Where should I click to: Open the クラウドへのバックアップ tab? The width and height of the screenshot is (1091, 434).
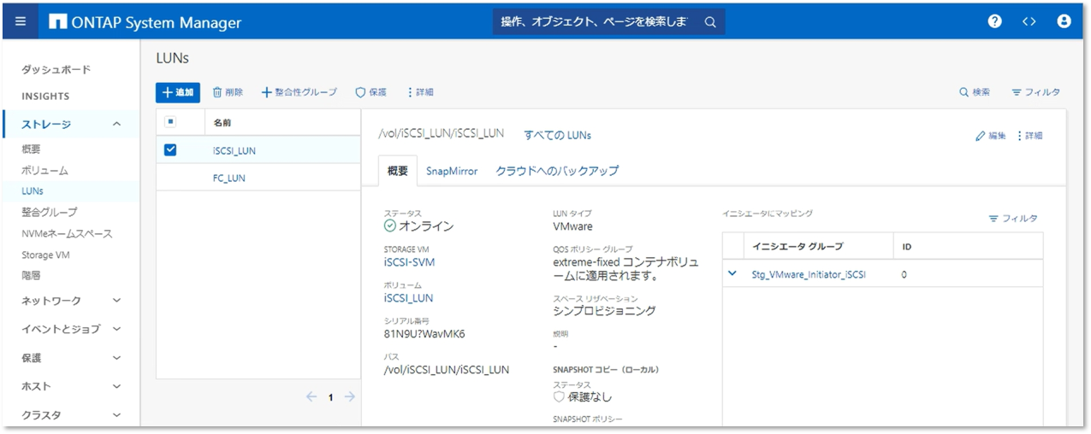point(557,171)
